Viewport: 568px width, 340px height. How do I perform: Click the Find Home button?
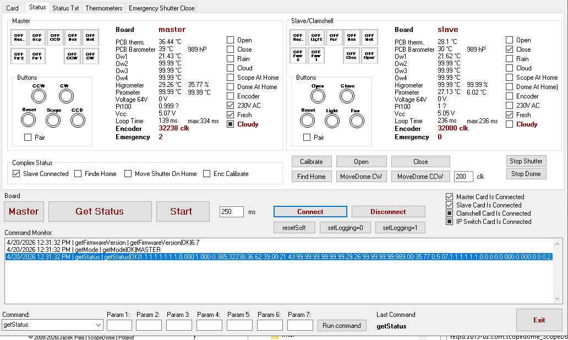tap(311, 177)
